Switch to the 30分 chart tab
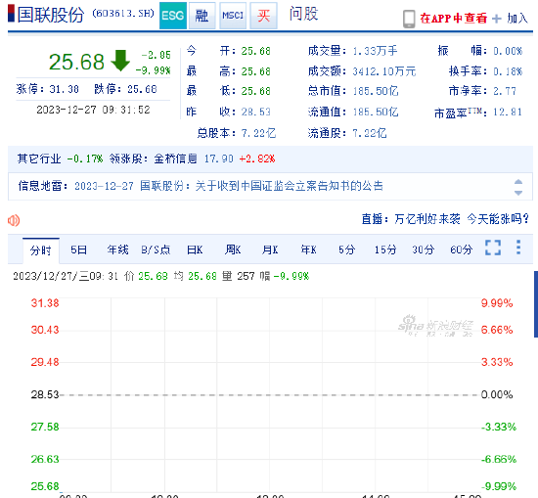 pos(423,249)
